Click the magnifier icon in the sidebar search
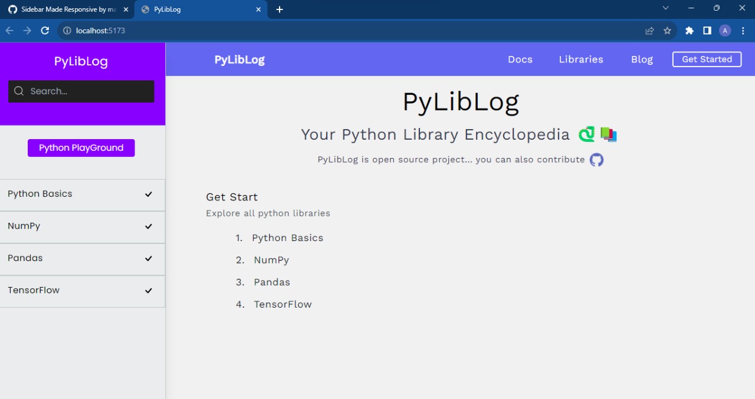The height and width of the screenshot is (399, 755). [18, 91]
